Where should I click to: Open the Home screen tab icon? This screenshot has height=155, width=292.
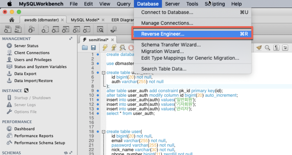12,20
